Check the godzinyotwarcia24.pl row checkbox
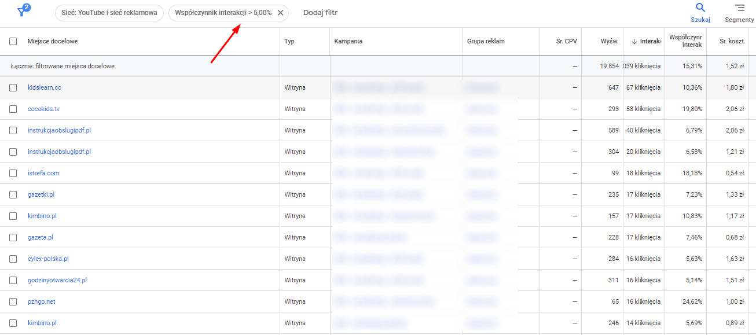The height and width of the screenshot is (335, 756). (13, 280)
